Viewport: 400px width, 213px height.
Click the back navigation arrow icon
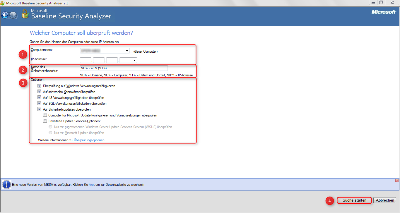5,15
